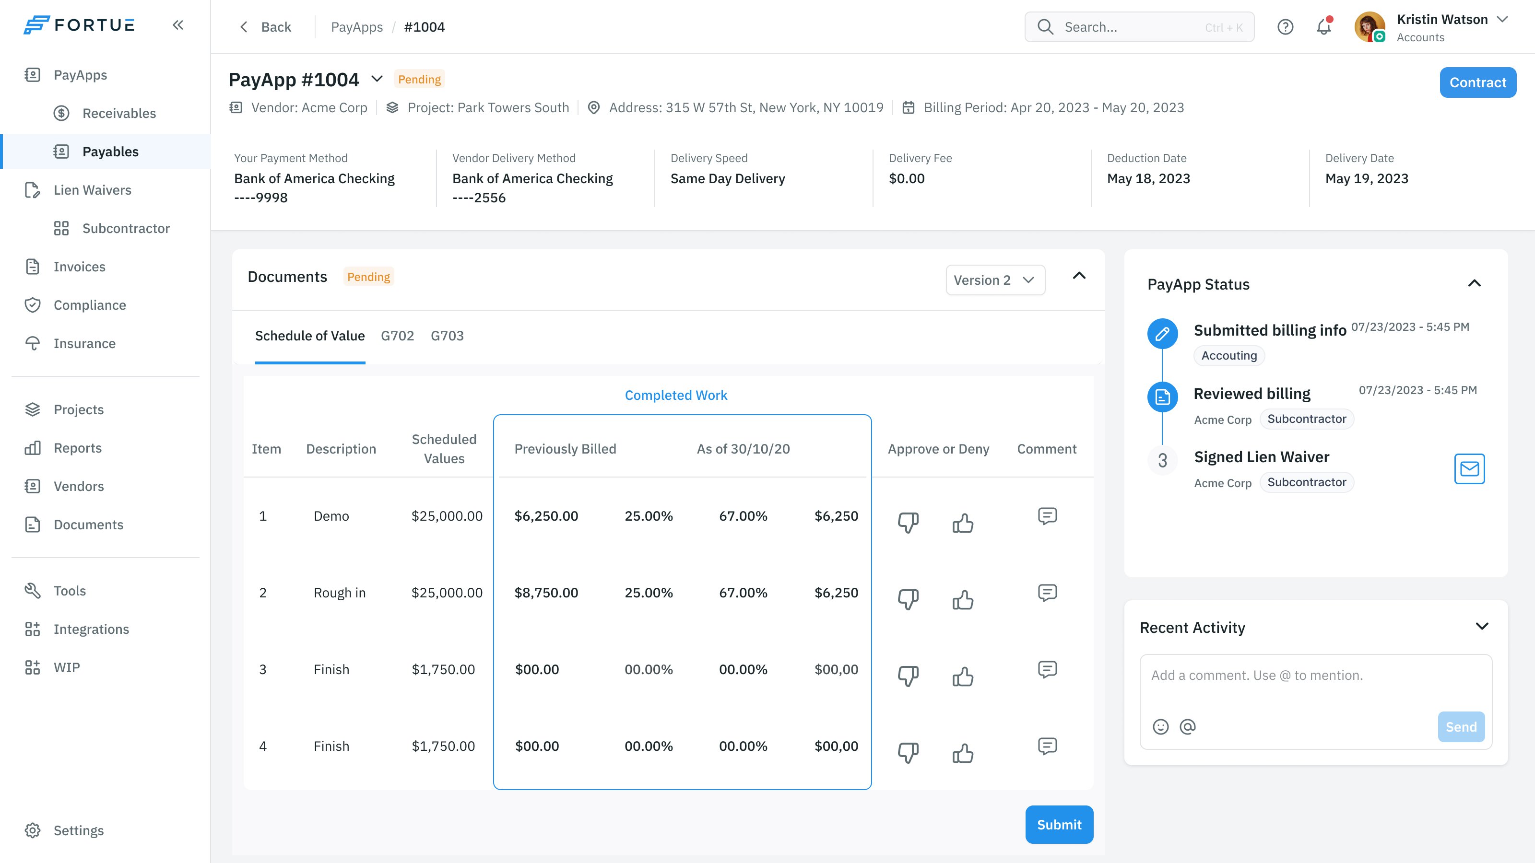1535x863 pixels.
Task: Deny the Rough in line item
Action: (x=908, y=599)
